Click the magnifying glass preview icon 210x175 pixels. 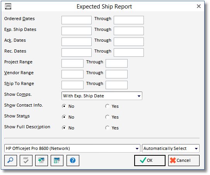10,160
